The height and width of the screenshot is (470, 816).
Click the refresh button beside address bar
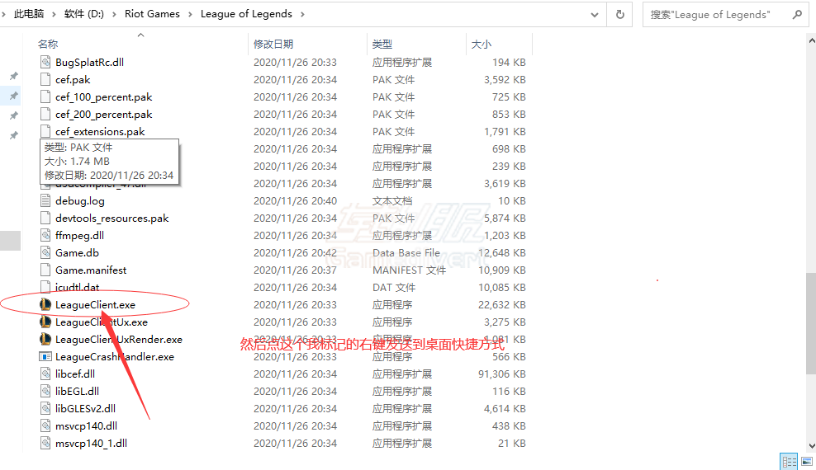[x=619, y=15]
